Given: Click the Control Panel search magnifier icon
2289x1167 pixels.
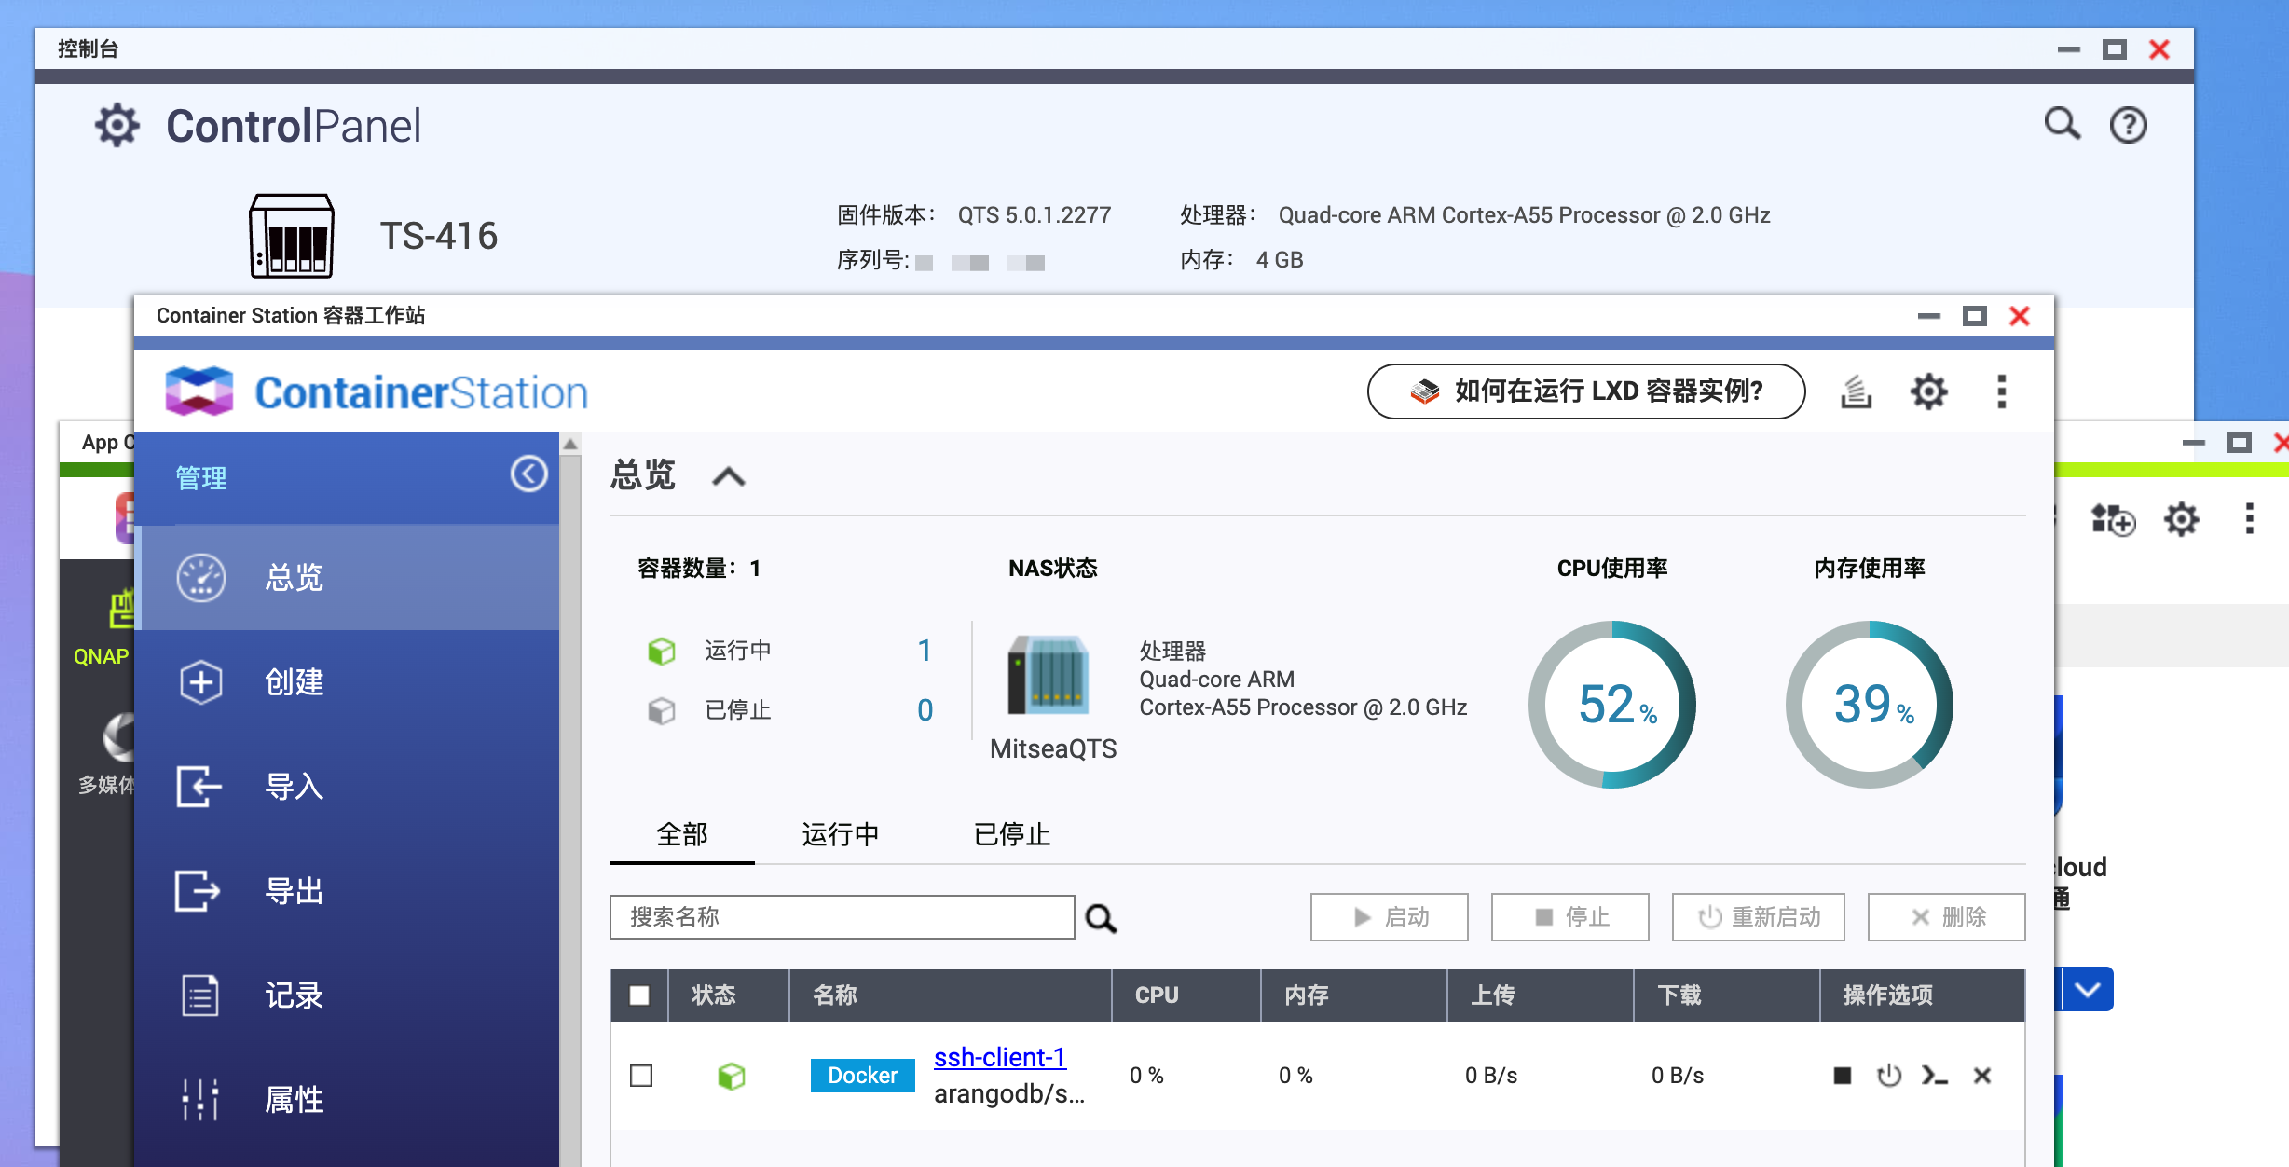Looking at the screenshot, I should tap(2062, 124).
